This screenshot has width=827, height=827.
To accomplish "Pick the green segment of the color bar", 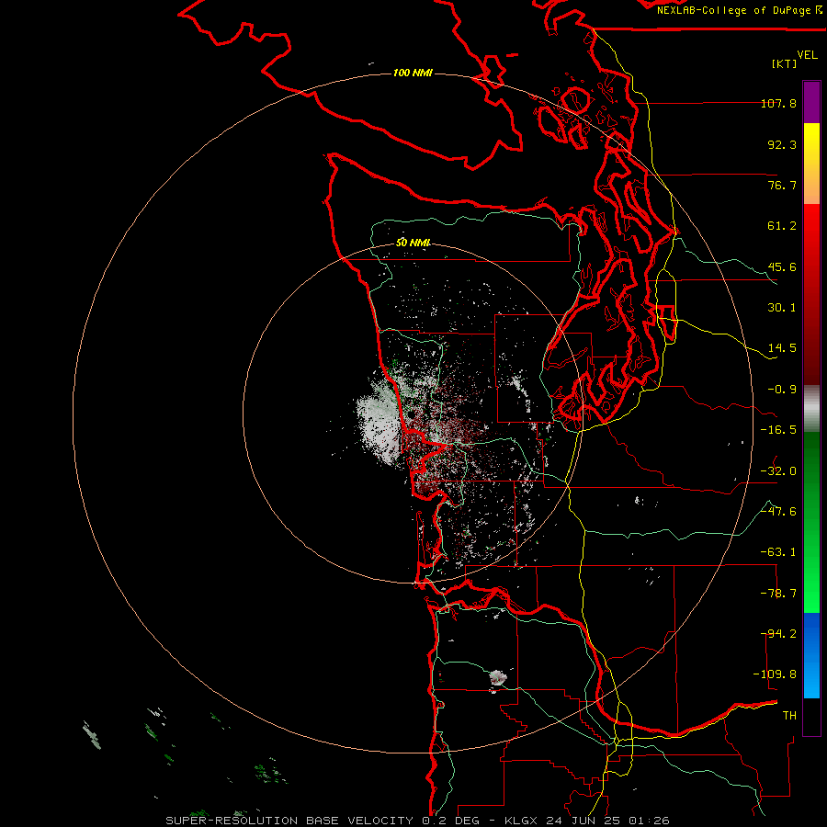I will (x=811, y=522).
